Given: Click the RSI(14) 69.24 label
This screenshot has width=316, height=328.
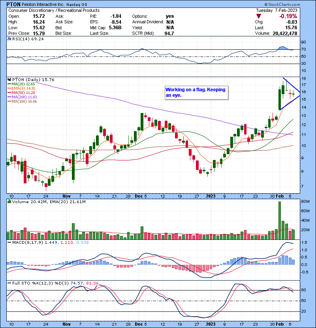Looking at the screenshot, I should (x=28, y=39).
